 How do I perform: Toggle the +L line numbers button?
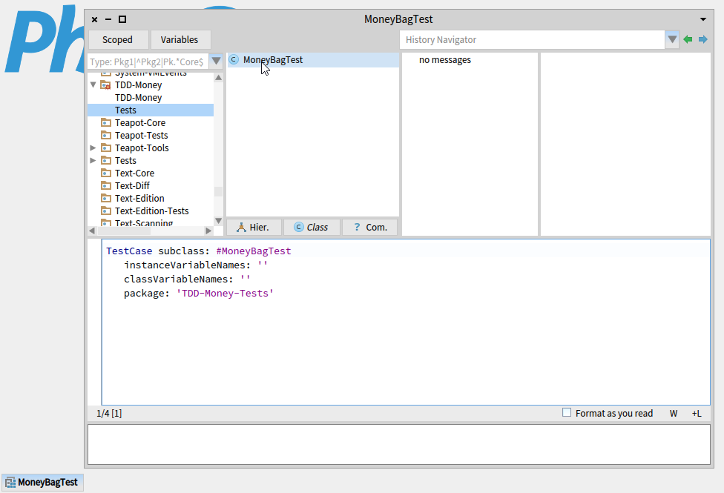(697, 413)
